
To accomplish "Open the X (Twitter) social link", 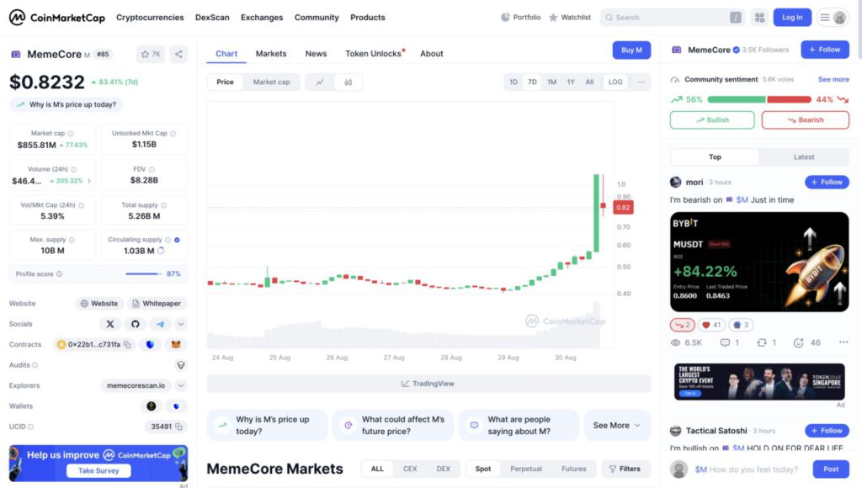I will click(110, 324).
